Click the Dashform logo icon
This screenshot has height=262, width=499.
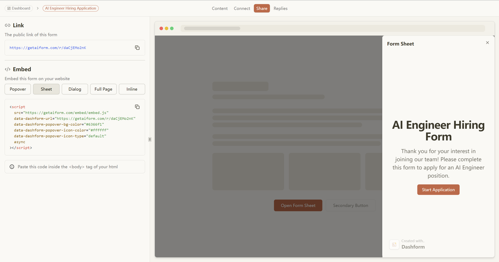[x=394, y=244]
